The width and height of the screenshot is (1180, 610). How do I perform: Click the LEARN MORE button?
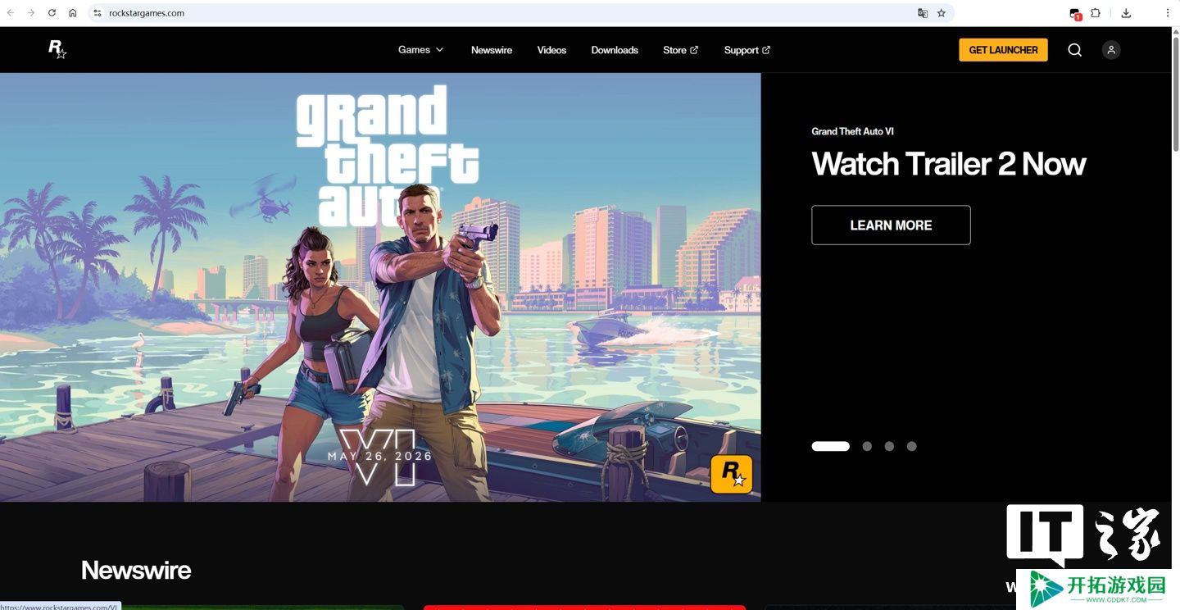891,225
